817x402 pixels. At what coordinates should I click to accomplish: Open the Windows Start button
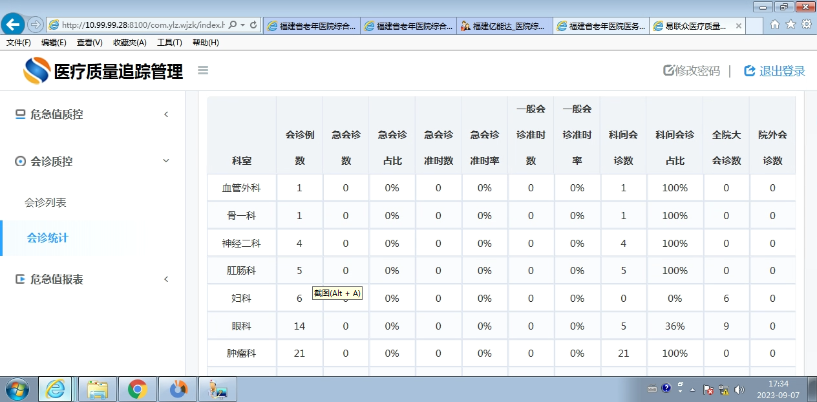click(x=17, y=389)
